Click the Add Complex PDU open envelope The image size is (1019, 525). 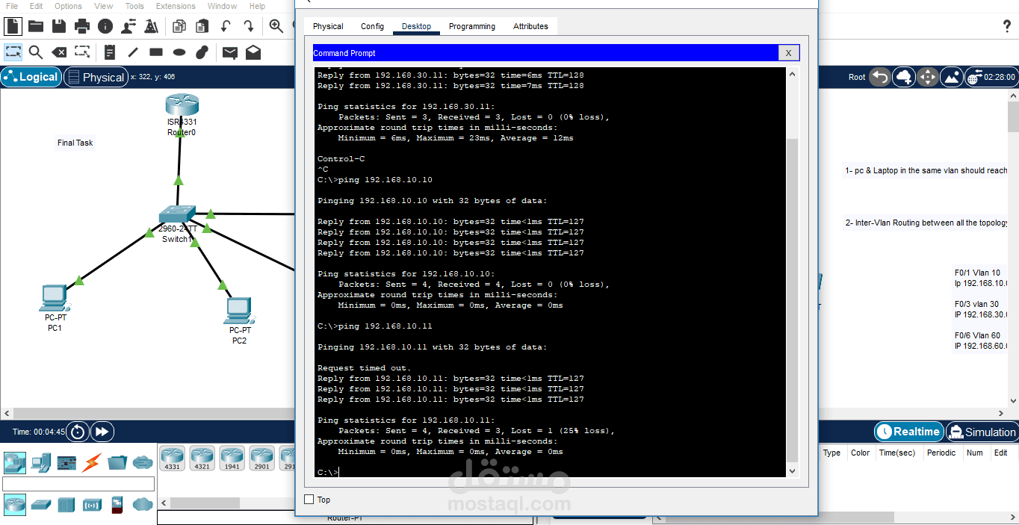(253, 52)
